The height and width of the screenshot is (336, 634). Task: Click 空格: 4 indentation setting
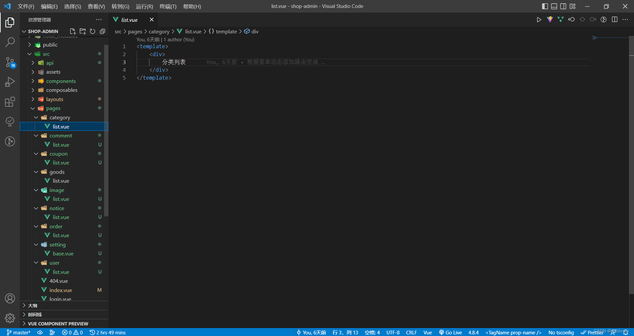[372, 332]
